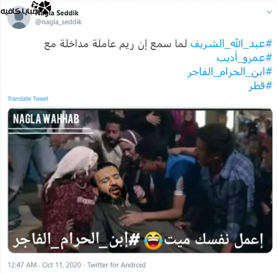Click the tweet timestamp 12:47 AM · Oct 11, 2020
Viewport: 277px width, 273px height.
coord(45,265)
